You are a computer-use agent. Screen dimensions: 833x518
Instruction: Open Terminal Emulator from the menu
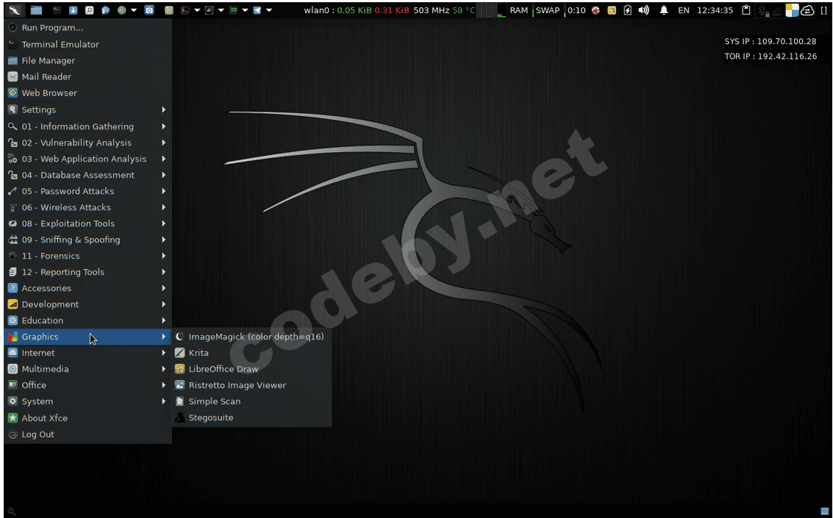pyautogui.click(x=87, y=45)
